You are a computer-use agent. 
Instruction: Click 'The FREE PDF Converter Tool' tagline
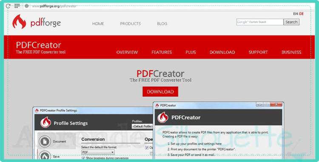click(160, 80)
